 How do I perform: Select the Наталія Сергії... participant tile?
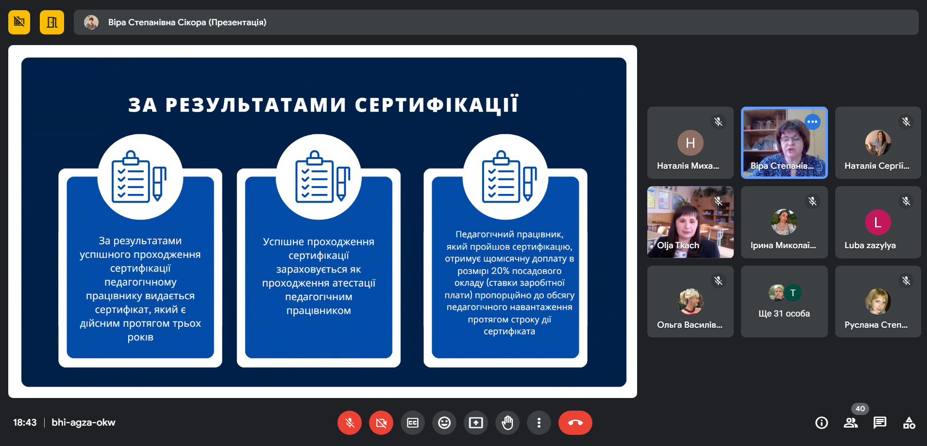click(x=878, y=143)
